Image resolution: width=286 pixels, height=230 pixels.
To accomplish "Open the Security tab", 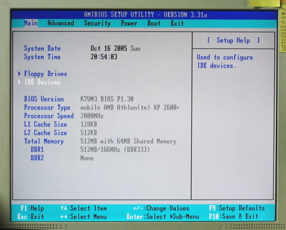I will [x=97, y=23].
